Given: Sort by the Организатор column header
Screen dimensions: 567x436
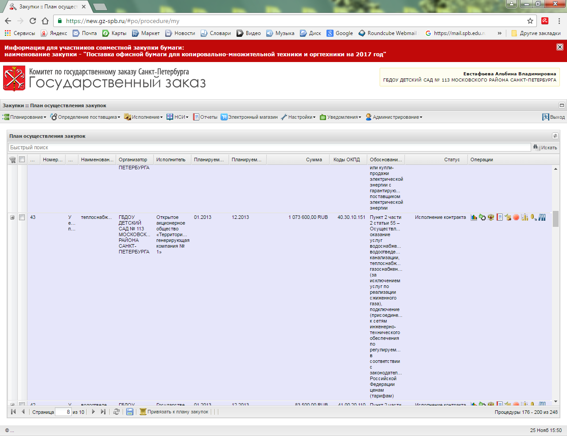Looking at the screenshot, I should pos(135,160).
